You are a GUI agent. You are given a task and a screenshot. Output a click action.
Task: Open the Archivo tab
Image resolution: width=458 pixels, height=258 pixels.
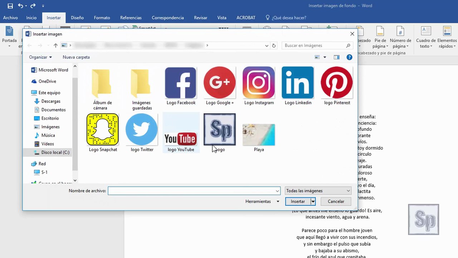(10, 18)
